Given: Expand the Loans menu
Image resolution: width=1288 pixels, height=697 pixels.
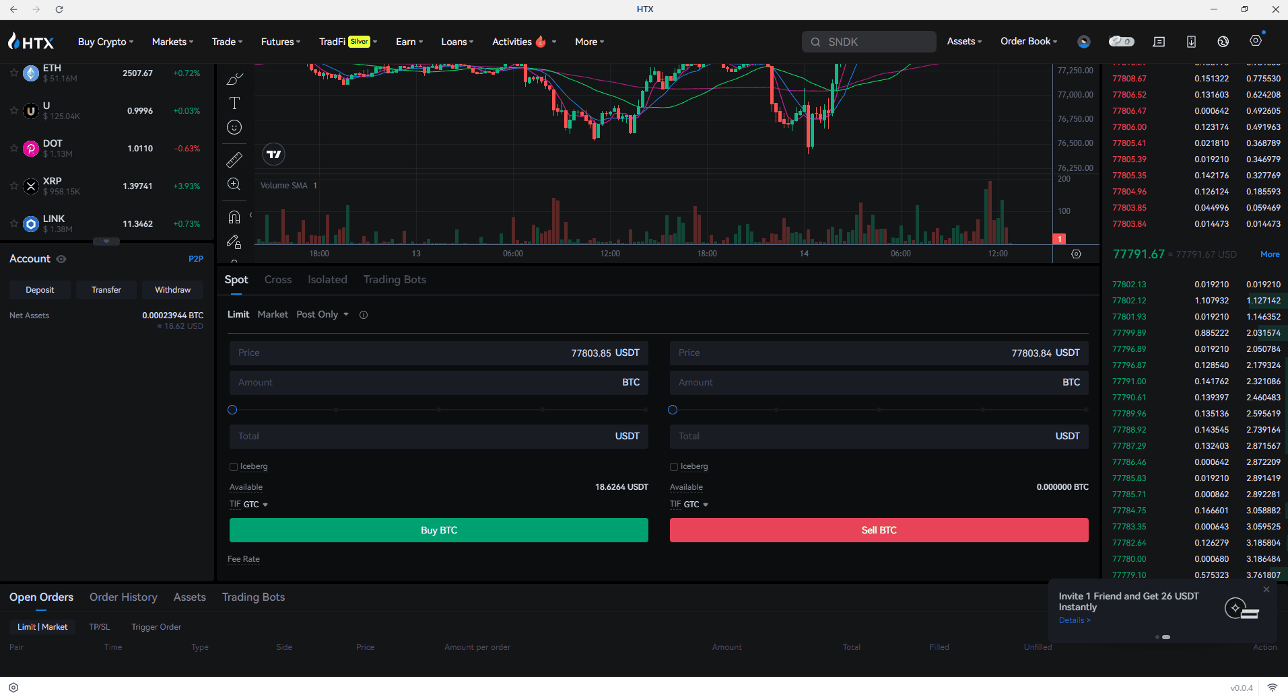Looking at the screenshot, I should (458, 42).
